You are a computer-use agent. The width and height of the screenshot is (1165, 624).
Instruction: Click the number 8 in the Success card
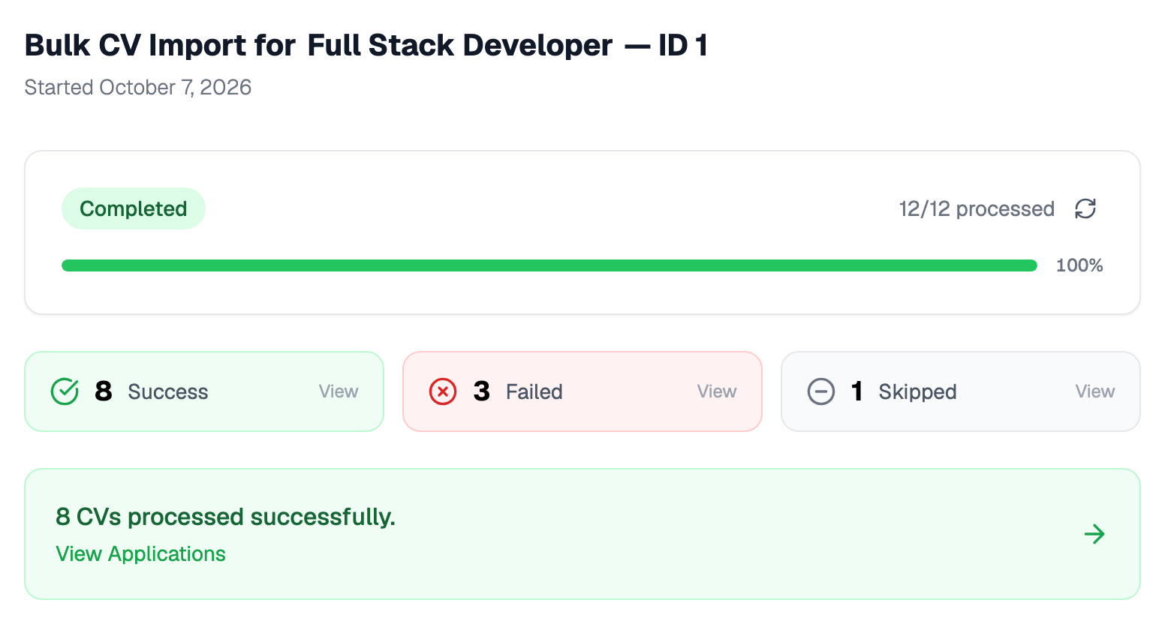tap(104, 391)
